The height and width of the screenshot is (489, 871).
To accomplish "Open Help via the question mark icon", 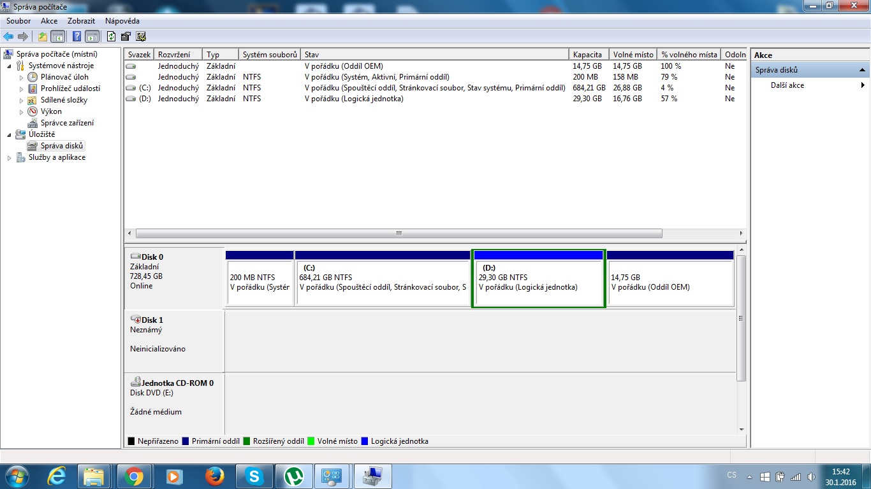I will [77, 36].
